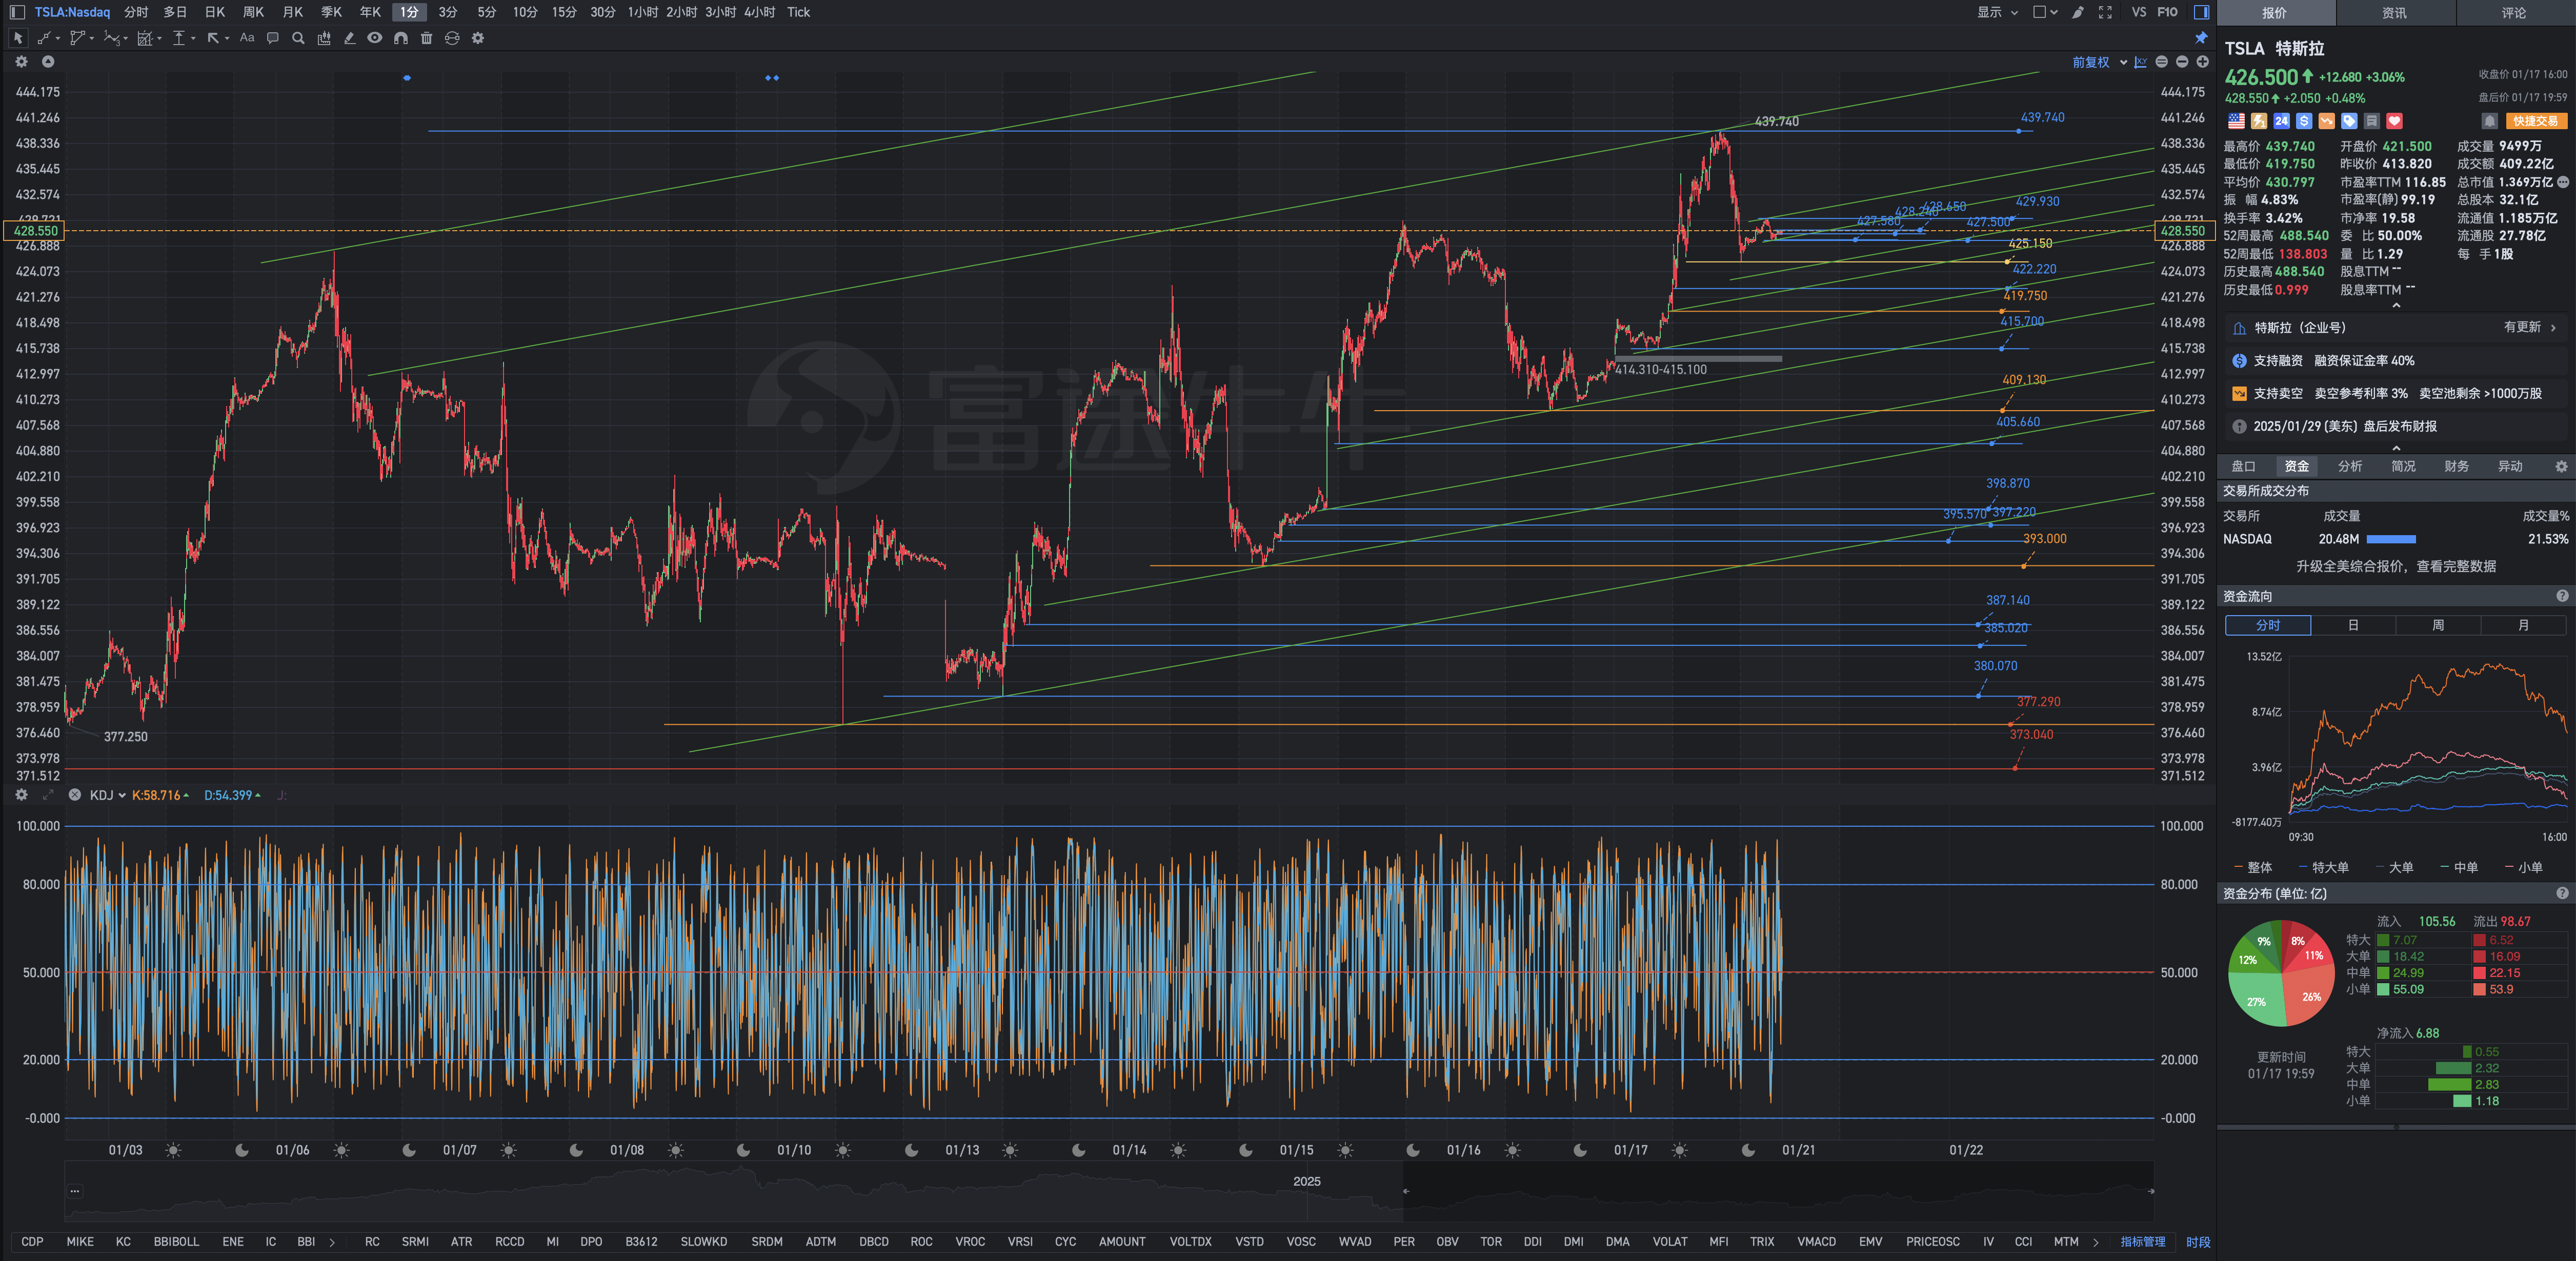Open the chart theme brush icon
Viewport: 2576px width, 1261px height.
2078,12
